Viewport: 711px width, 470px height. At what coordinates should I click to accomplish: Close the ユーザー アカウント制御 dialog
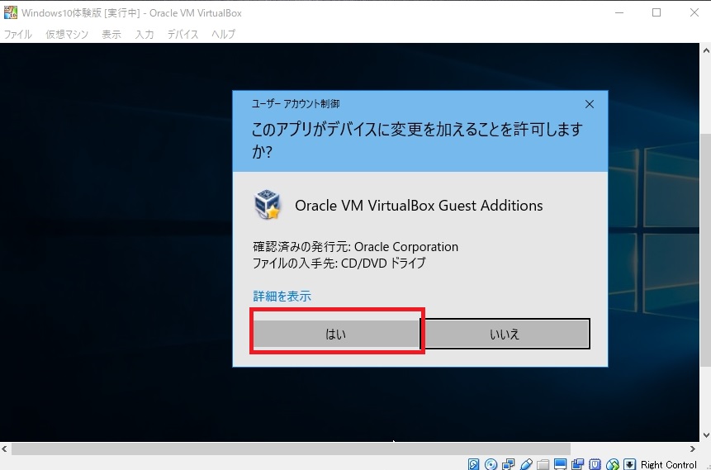590,104
